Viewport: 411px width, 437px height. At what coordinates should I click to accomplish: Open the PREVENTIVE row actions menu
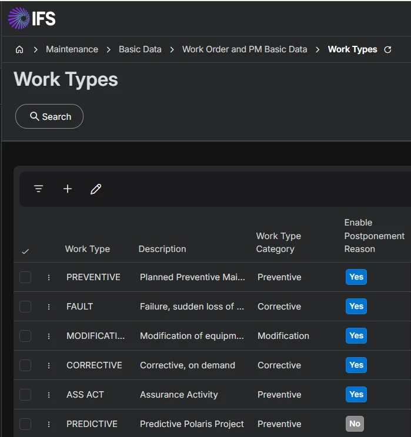(x=49, y=277)
